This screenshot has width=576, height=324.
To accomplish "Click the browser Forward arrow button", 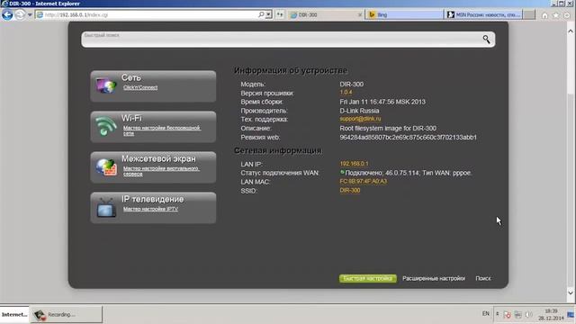I will click(x=20, y=14).
